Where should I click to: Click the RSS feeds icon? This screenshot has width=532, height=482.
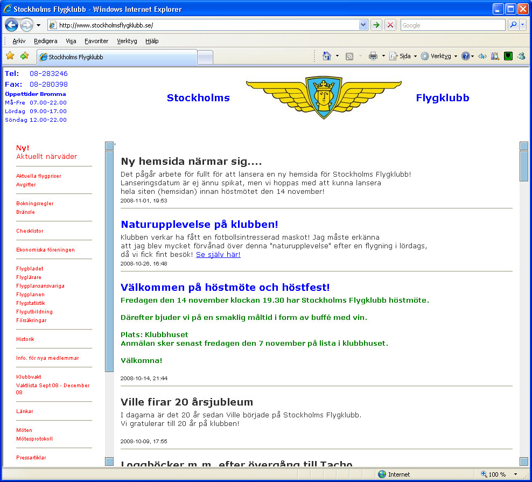tap(349, 57)
